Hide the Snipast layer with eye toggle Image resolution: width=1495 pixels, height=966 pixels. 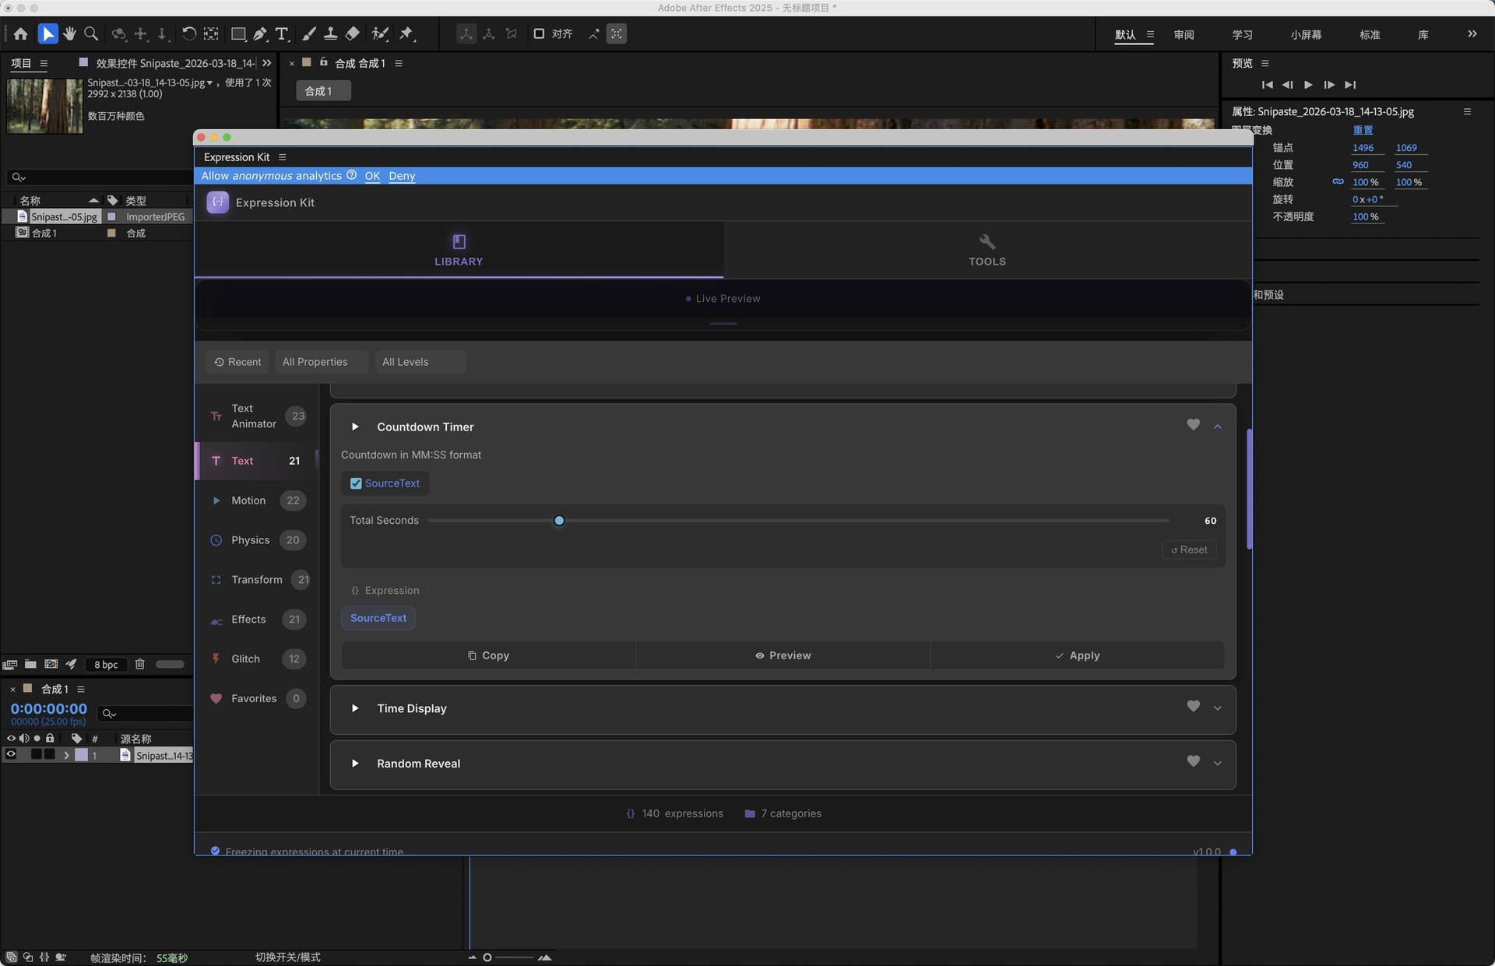[x=11, y=754]
